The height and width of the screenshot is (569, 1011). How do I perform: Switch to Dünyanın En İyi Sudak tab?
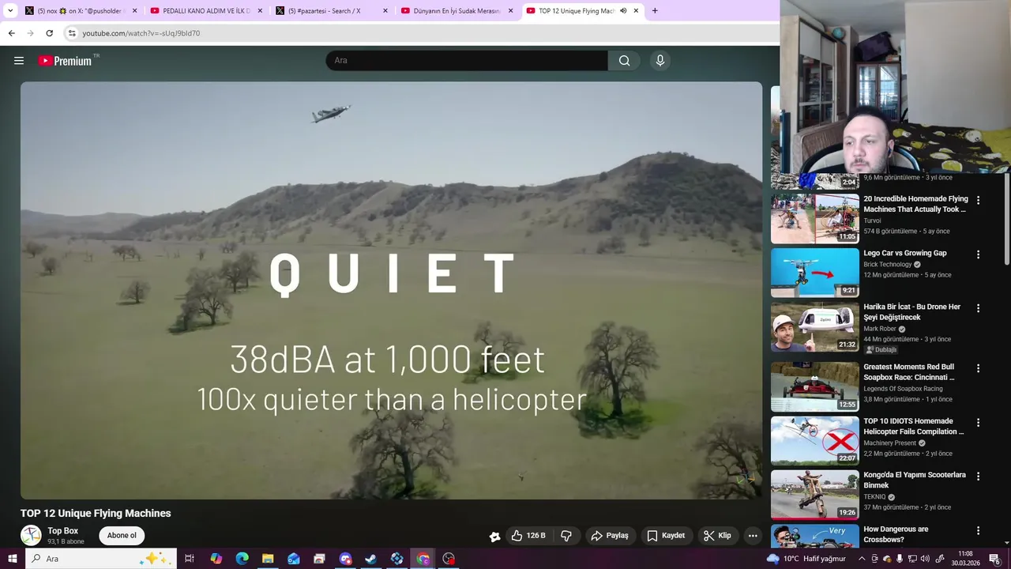(457, 11)
